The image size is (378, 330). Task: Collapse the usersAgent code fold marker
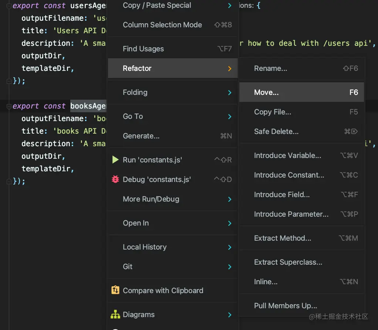click(9, 6)
